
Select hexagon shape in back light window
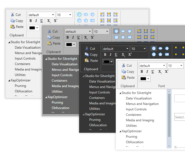pyautogui.click(x=92, y=14)
